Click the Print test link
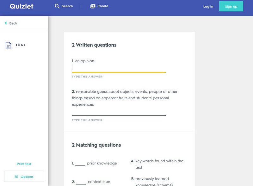253x186 pixels. [x=24, y=164]
